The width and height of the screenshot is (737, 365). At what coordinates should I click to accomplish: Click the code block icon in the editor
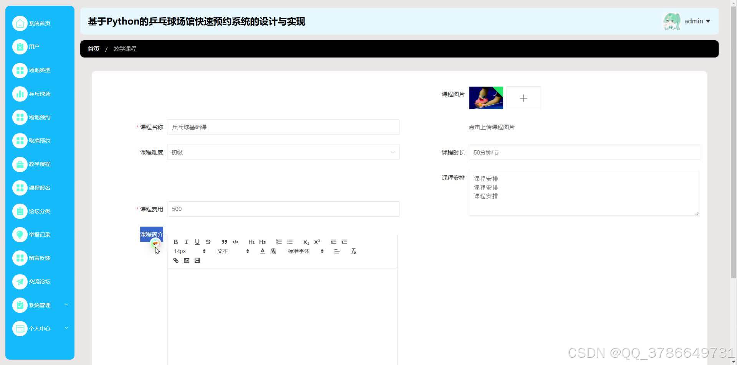click(235, 242)
